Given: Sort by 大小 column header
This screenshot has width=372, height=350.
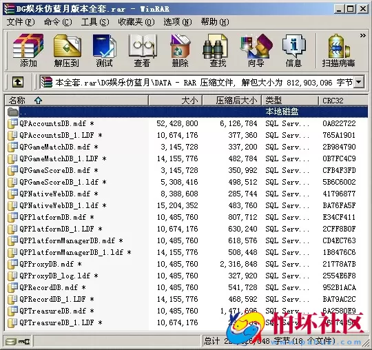Looking at the screenshot, I should (x=176, y=101).
